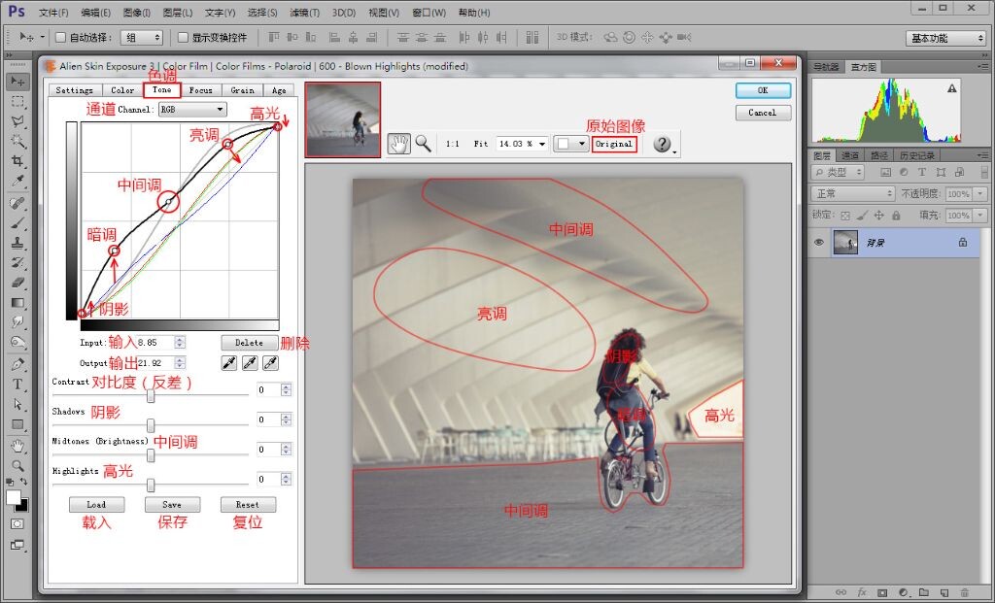995x603 pixels.
Task: Click the add layer style fx icon
Action: (x=862, y=593)
